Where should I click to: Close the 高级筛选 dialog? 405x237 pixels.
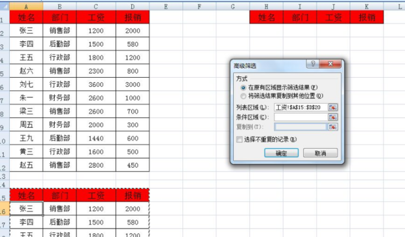(x=330, y=64)
